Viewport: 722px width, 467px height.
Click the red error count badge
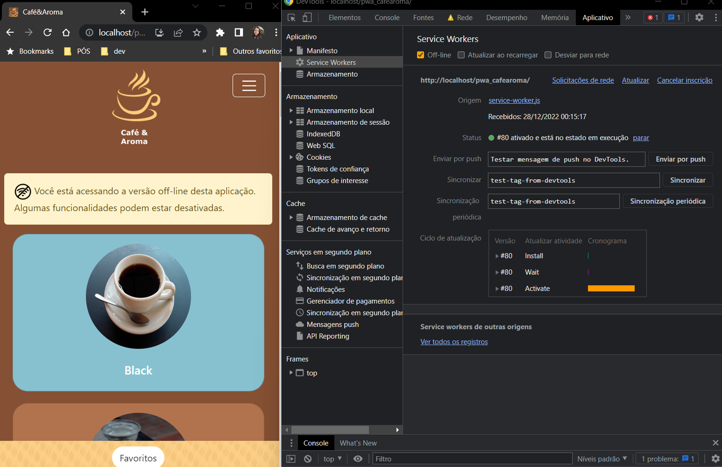click(x=653, y=17)
